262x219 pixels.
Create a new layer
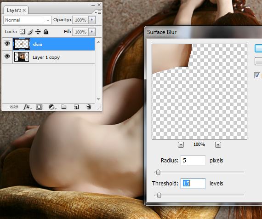[76, 107]
